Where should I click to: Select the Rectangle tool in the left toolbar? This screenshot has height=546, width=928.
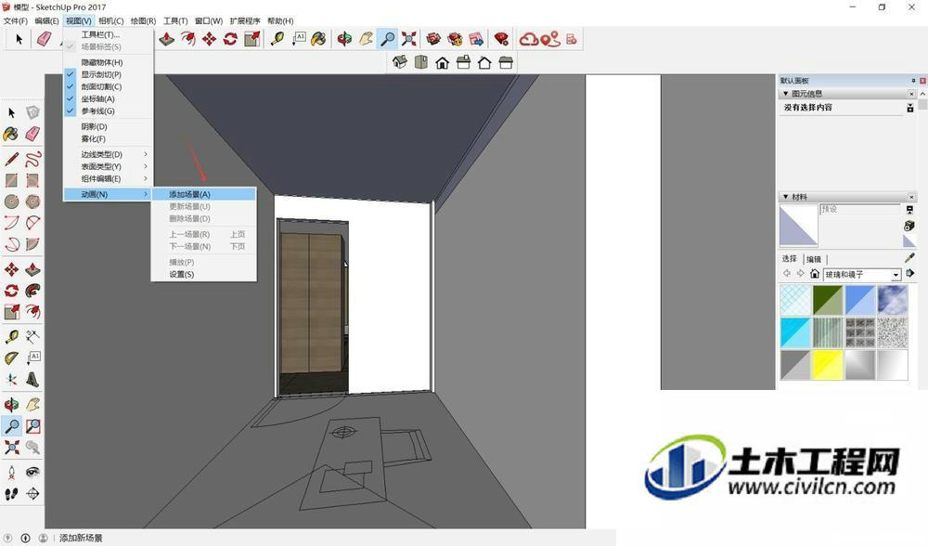[12, 180]
